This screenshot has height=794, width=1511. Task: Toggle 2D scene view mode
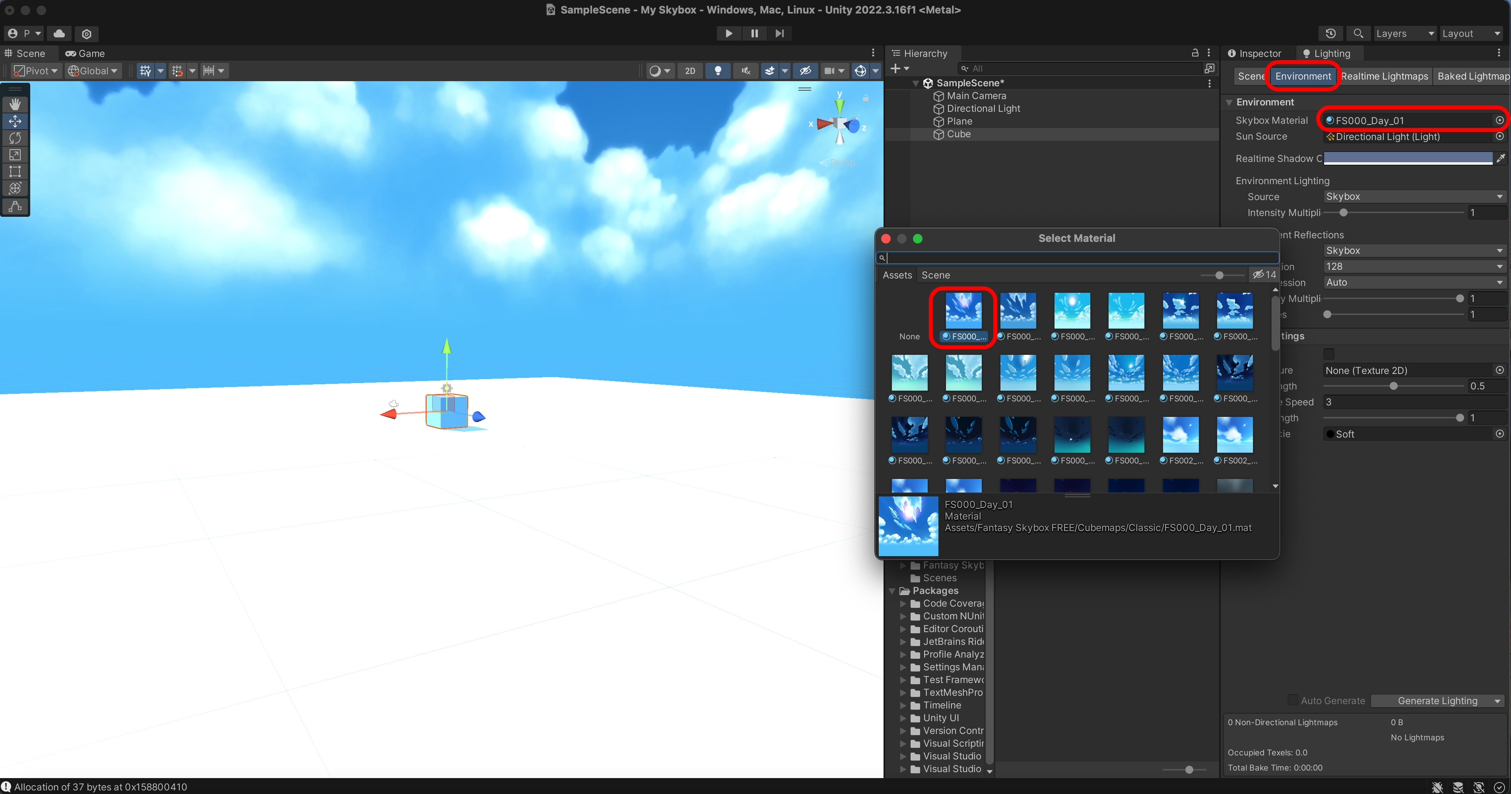pyautogui.click(x=690, y=71)
